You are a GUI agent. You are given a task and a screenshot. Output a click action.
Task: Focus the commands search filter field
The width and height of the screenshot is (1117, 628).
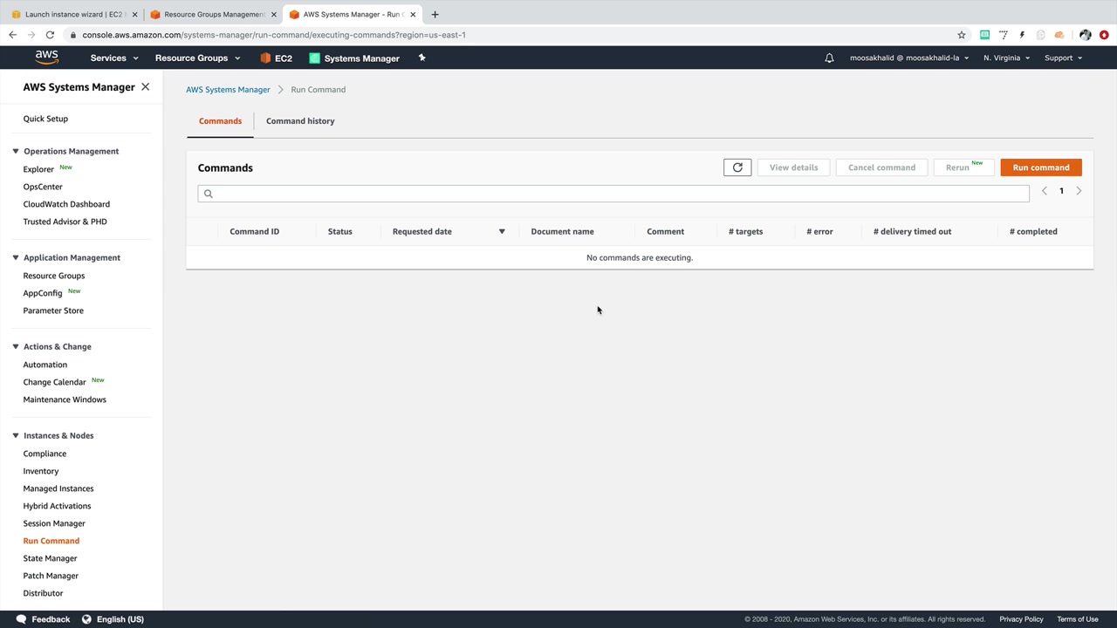(x=613, y=194)
